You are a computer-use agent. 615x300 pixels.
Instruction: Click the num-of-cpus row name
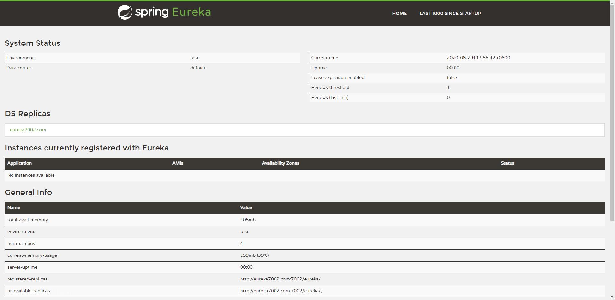tap(21, 243)
